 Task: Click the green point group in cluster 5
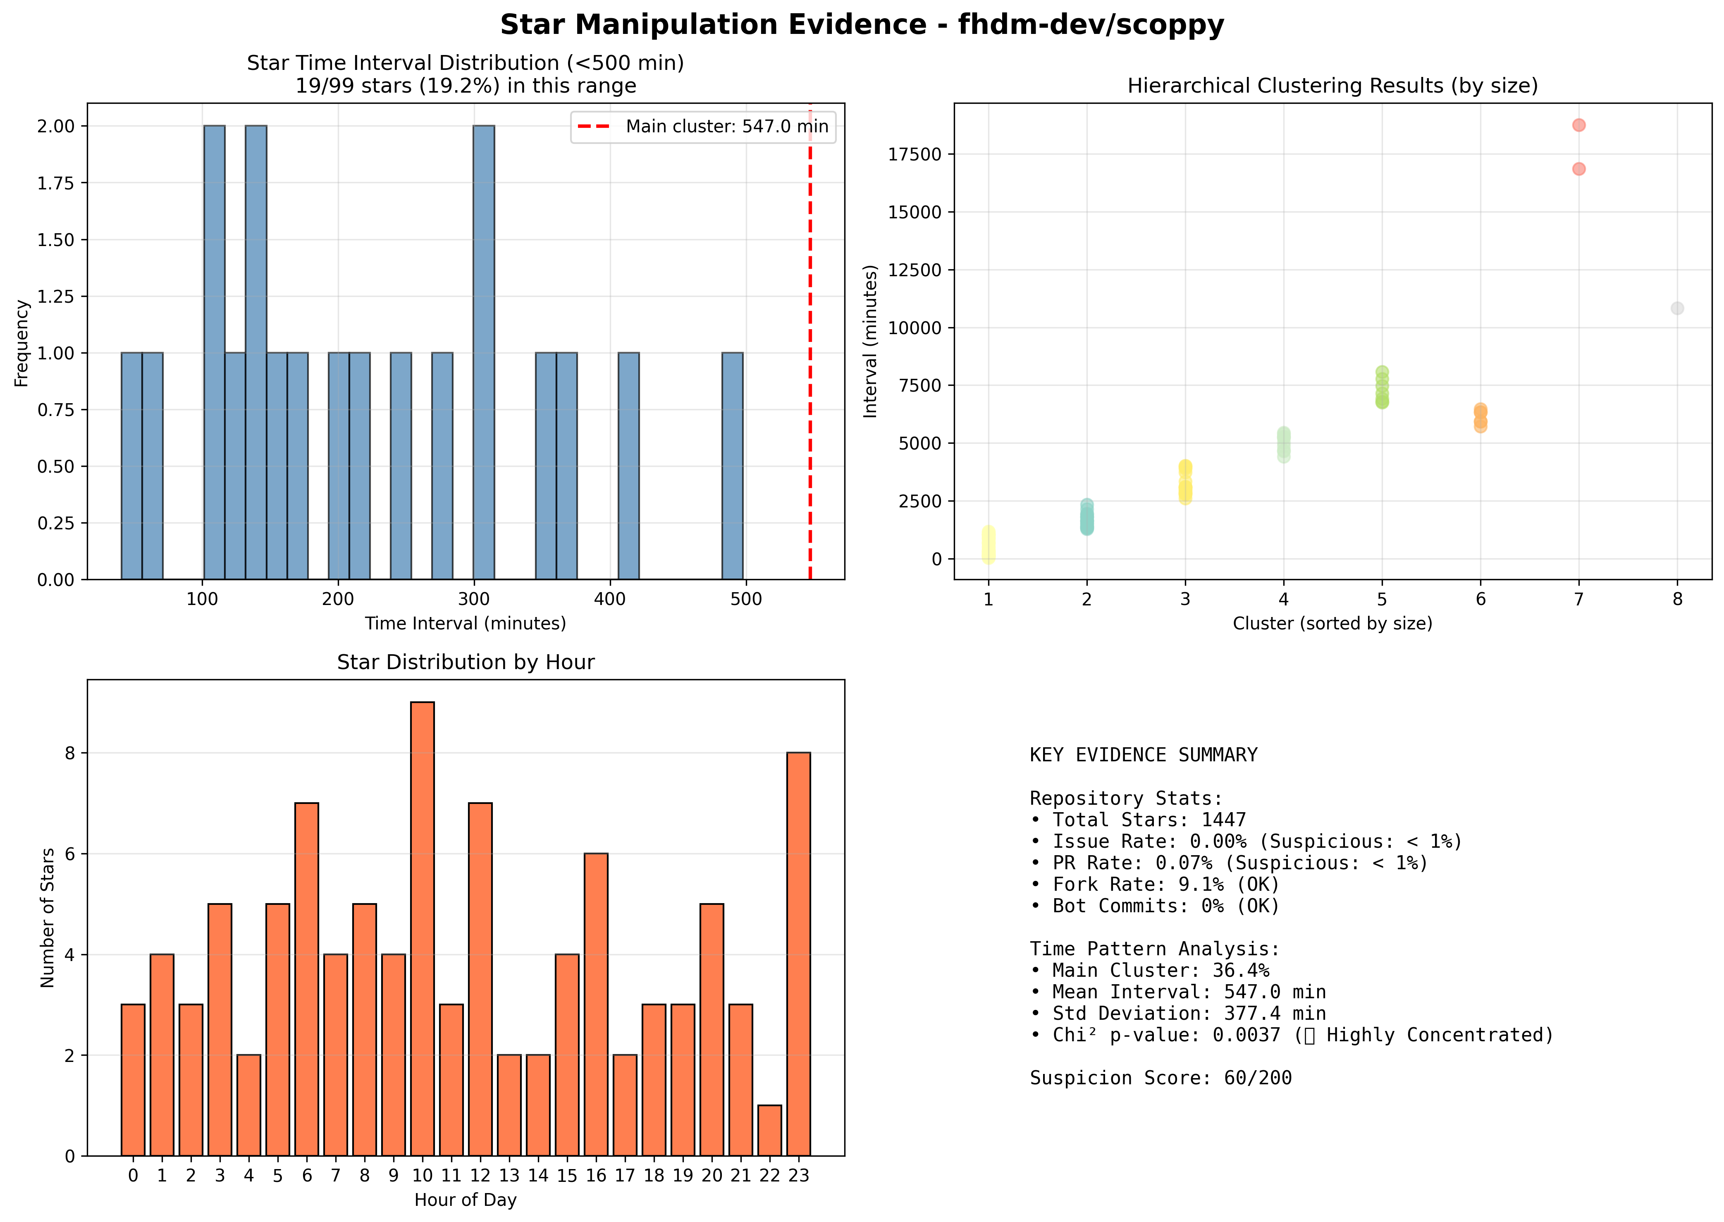pyautogui.click(x=1382, y=387)
